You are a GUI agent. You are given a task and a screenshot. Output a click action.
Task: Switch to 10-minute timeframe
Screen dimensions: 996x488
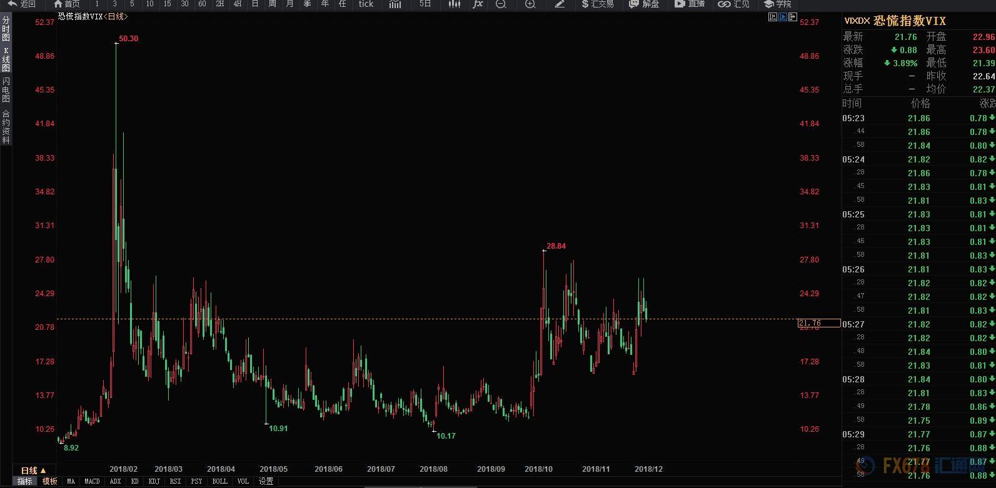(149, 4)
